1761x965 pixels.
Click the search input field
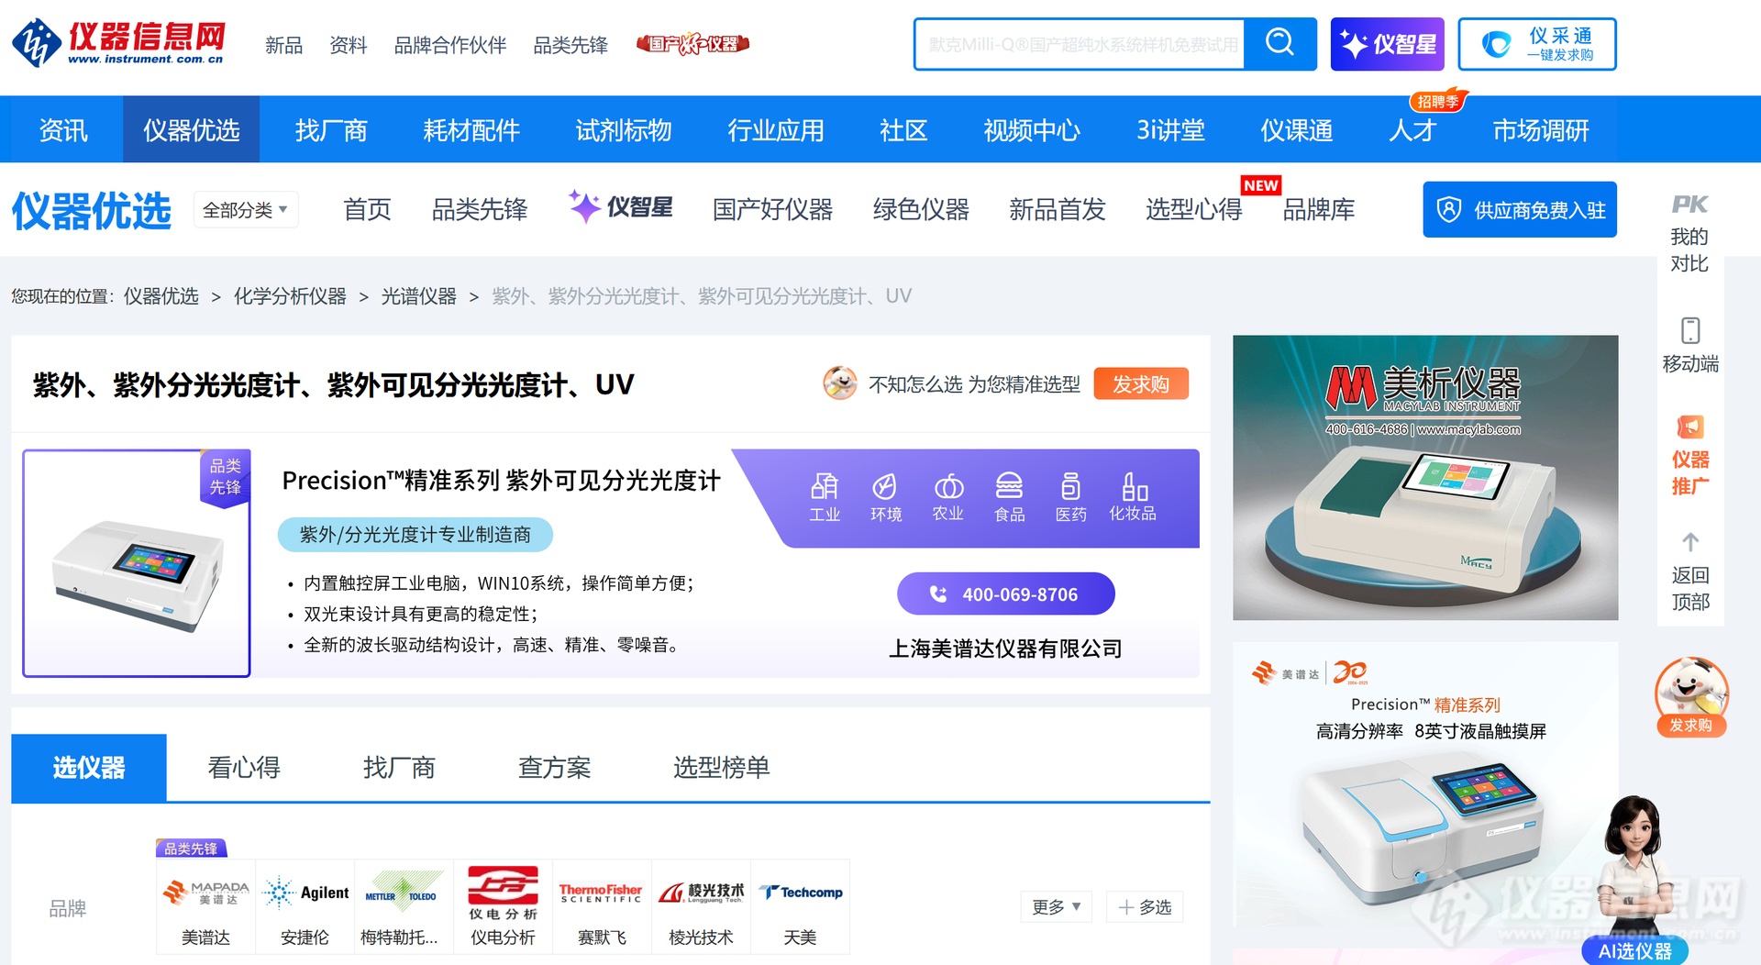click(1080, 44)
